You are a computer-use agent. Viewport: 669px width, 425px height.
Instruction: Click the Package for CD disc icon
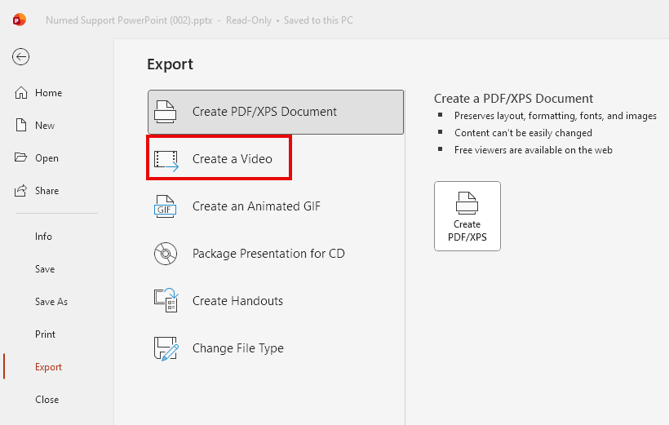[166, 254]
